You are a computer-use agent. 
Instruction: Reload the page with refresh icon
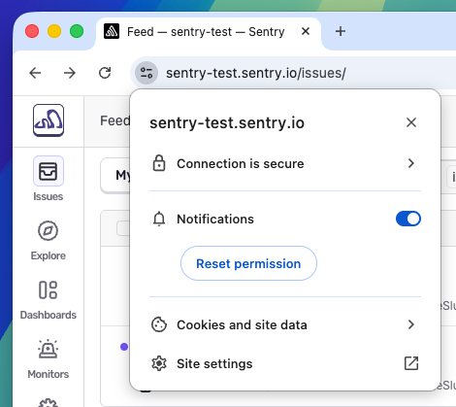pos(105,73)
